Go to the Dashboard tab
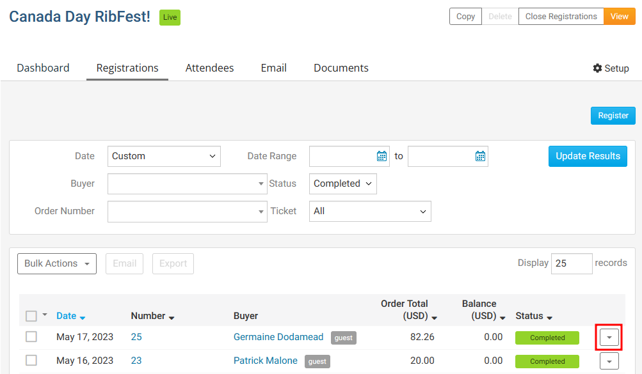642x374 pixels. click(43, 68)
